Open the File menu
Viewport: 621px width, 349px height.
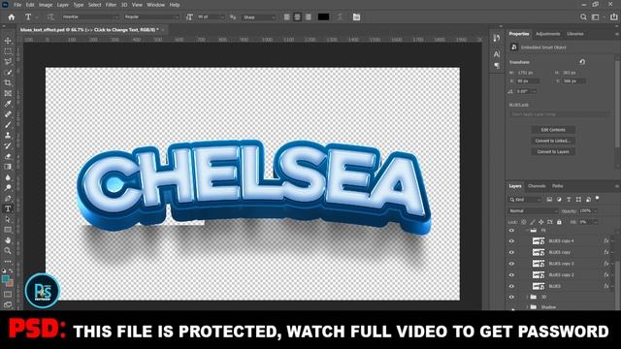pos(17,5)
